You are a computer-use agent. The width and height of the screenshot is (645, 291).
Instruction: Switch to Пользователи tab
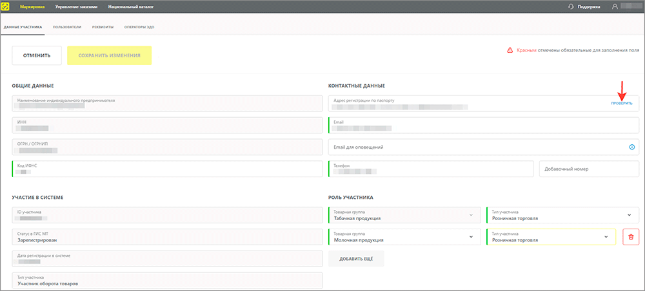pyautogui.click(x=67, y=27)
